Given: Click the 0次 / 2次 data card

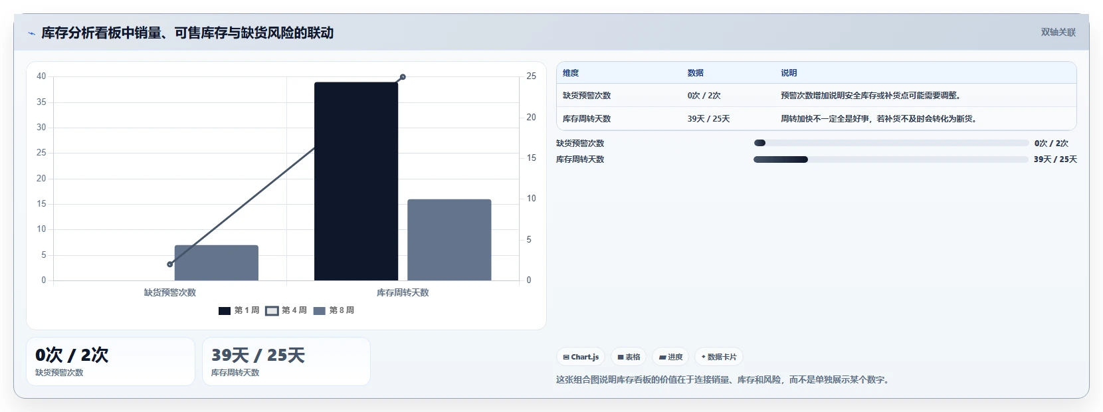Looking at the screenshot, I should (110, 361).
